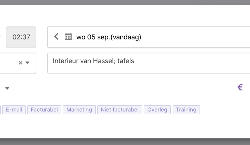The height and width of the screenshot is (145, 250).
Task: Open the lower-left dropdown triangle
Action: pos(7,88)
